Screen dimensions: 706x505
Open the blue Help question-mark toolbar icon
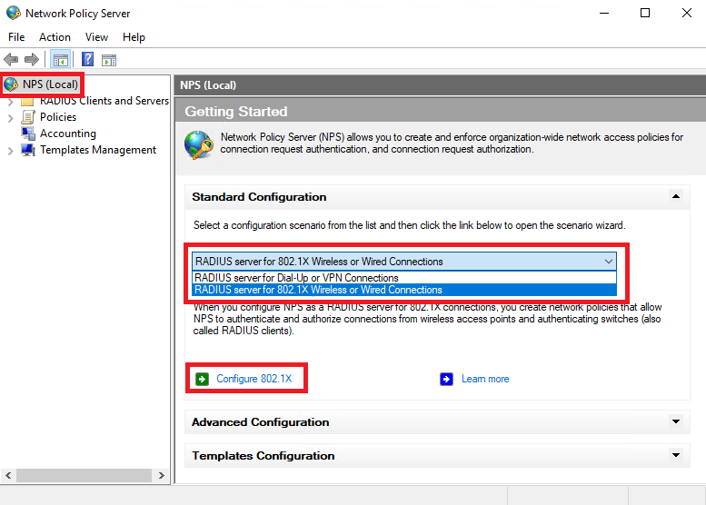coord(87,59)
